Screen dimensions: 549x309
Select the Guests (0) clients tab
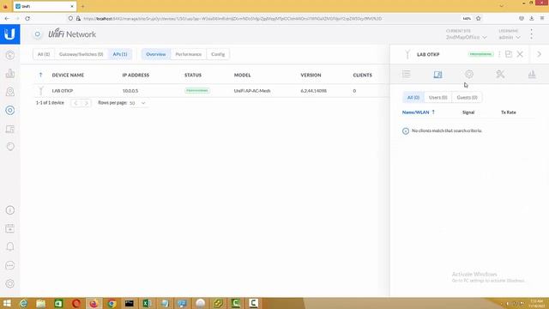(467, 97)
